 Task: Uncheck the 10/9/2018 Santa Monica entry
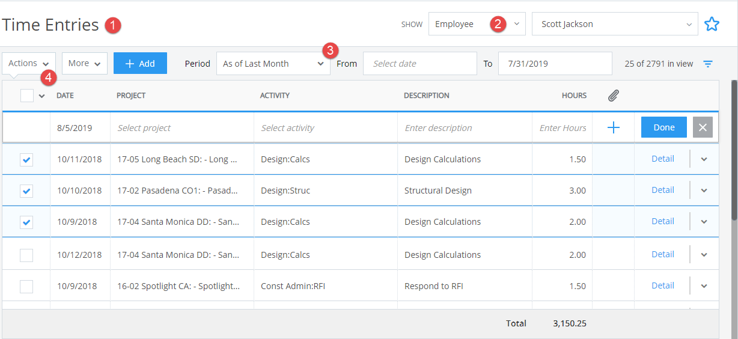coord(26,222)
